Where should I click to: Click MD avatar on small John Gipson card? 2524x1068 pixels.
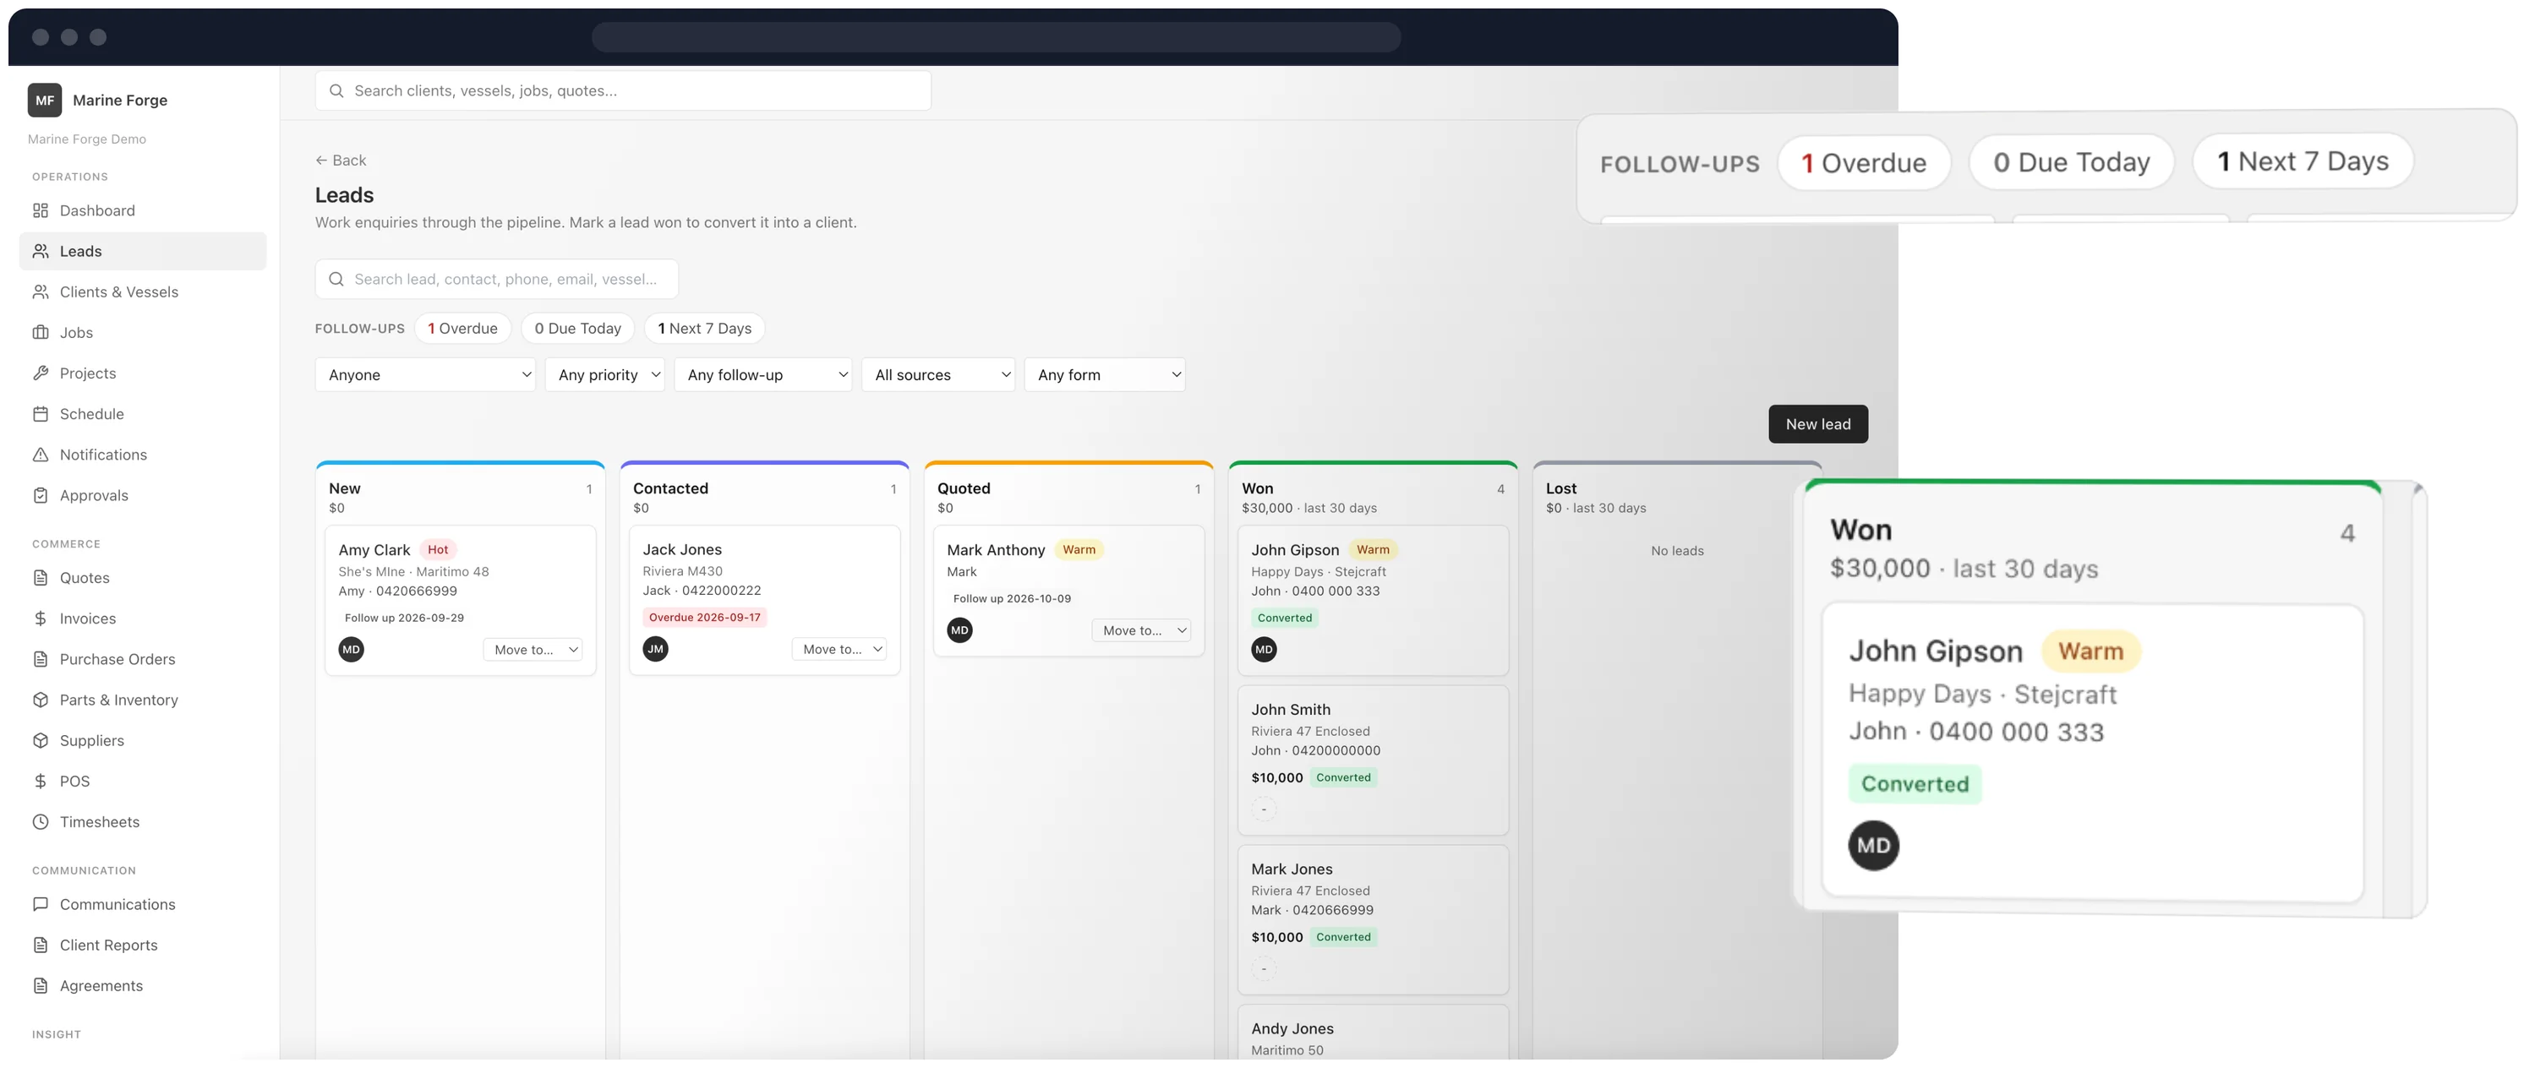1264,649
